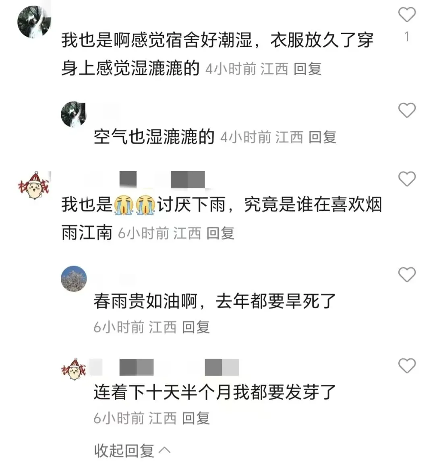
Task: Open blossom tree avatar of '春雨贵如油' replier
Action: 74,278
